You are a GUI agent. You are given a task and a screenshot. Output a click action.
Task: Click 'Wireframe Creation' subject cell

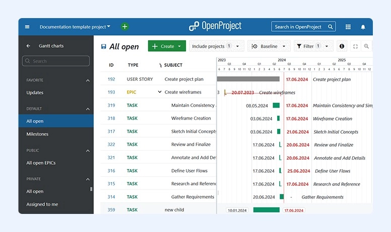pyautogui.click(x=191, y=119)
